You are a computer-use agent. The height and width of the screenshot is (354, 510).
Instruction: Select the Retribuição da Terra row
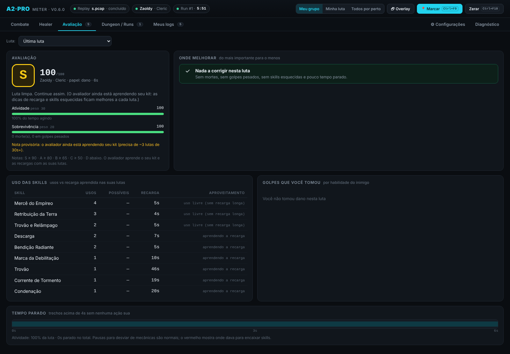(x=129, y=214)
